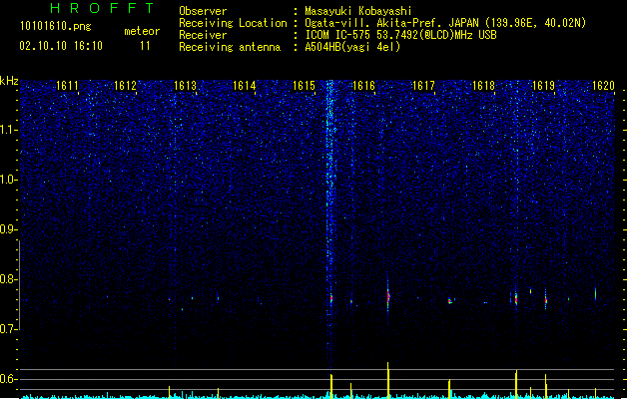Screen dimensions: 628x399
Task: Click the Receiver label
Action: pos(203,35)
